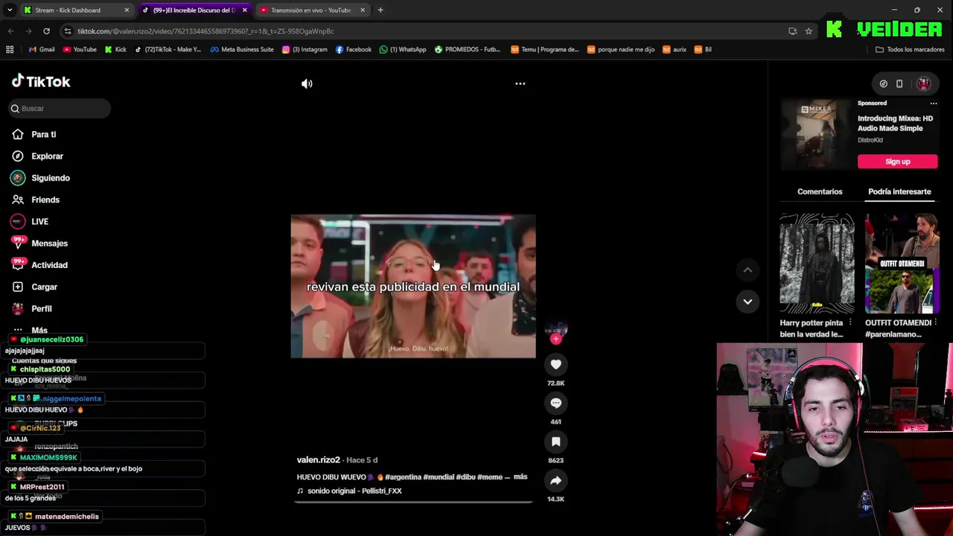Image resolution: width=953 pixels, height=536 pixels.
Task: Open the TikTok coins icon
Action: [883, 84]
